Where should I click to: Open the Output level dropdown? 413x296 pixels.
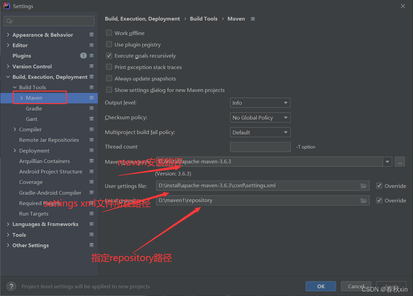(x=260, y=103)
